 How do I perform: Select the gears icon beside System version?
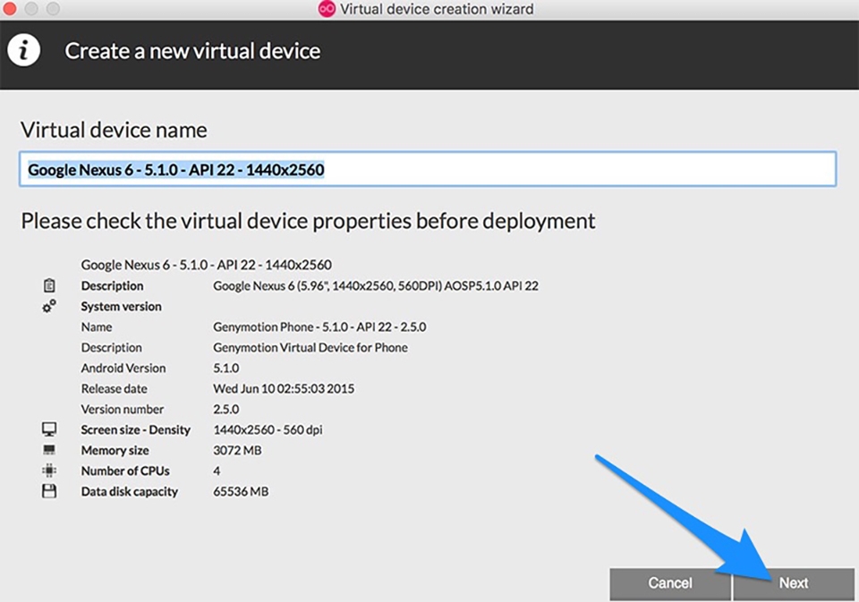pyautogui.click(x=49, y=306)
